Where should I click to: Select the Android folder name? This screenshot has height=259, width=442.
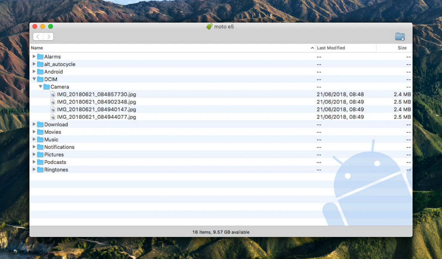click(54, 72)
